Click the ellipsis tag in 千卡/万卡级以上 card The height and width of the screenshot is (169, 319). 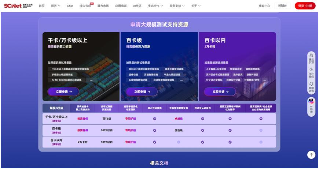pyautogui.click(x=91, y=80)
